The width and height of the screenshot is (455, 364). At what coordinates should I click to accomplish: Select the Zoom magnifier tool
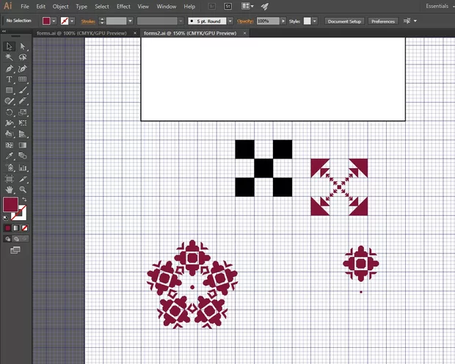23,189
